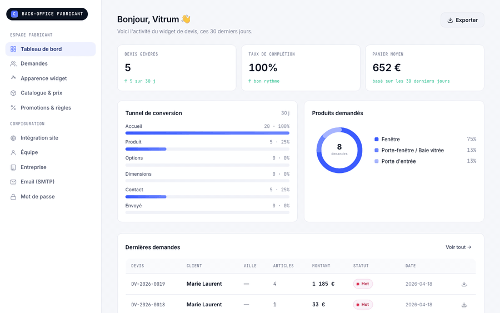Click the Tableau de bord grid icon
Image resolution: width=500 pixels, height=313 pixels.
click(x=13, y=49)
